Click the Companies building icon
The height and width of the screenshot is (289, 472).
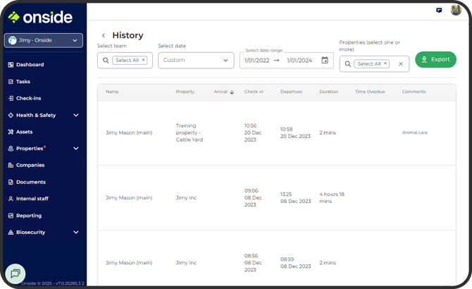click(x=11, y=165)
